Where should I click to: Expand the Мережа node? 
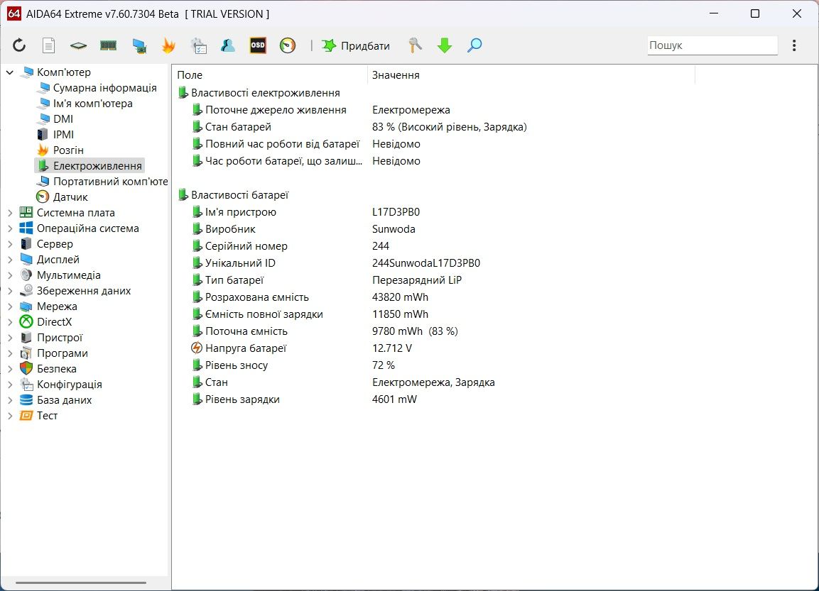coord(10,306)
